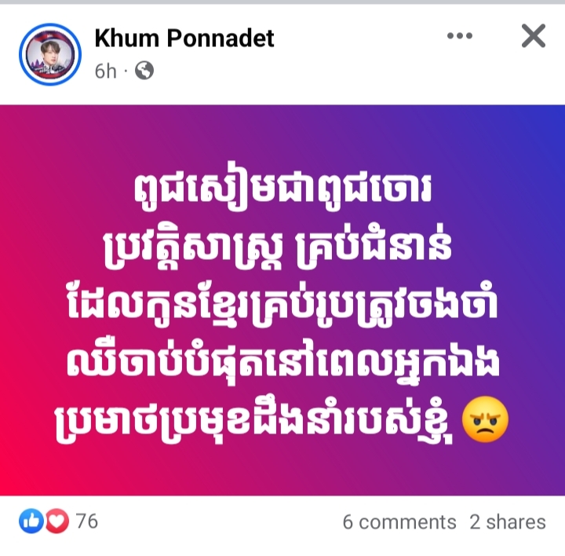Click the blue thumbs-up Like reaction icon
Screen dimensions: 565x556
point(31,521)
